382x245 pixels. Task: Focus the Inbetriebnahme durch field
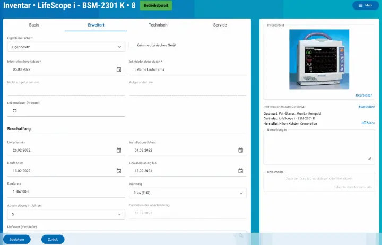[188, 69]
